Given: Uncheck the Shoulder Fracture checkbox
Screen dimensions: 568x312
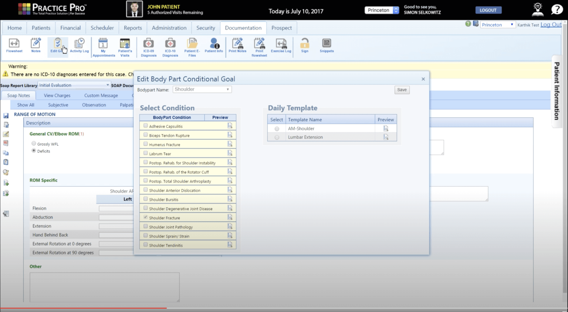Looking at the screenshot, I should tap(145, 217).
